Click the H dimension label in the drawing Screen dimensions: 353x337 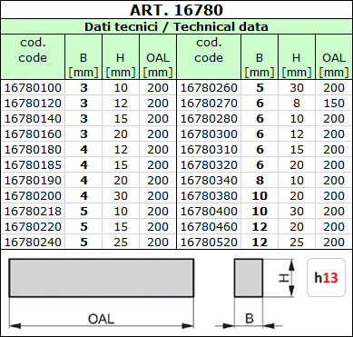(283, 278)
